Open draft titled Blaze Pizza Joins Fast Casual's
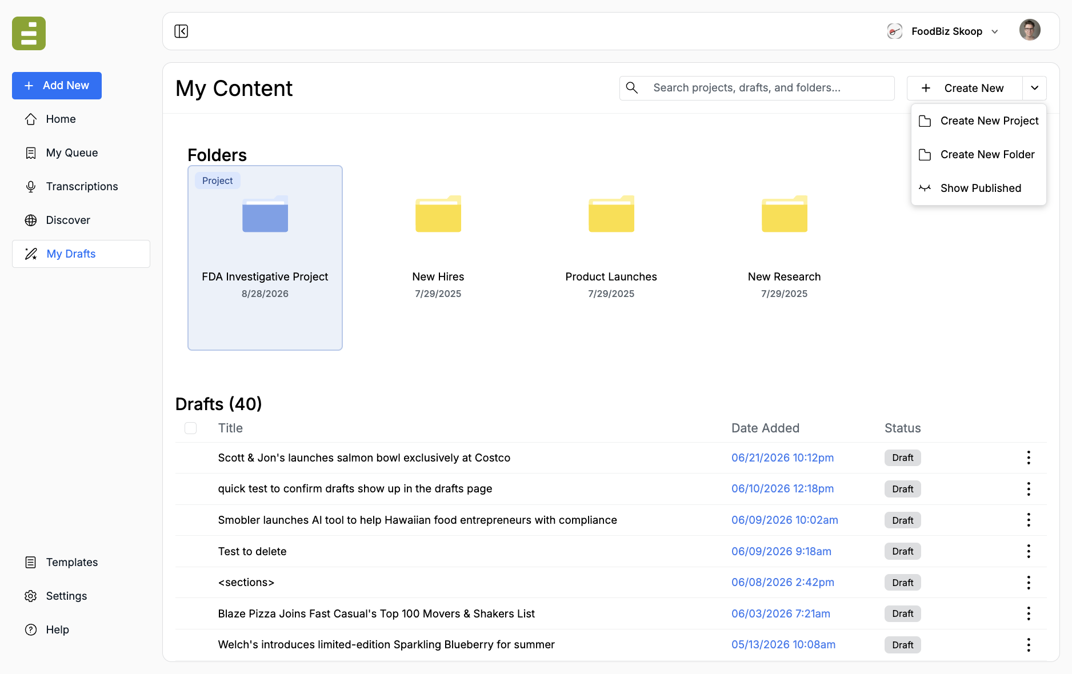 pyautogui.click(x=376, y=613)
